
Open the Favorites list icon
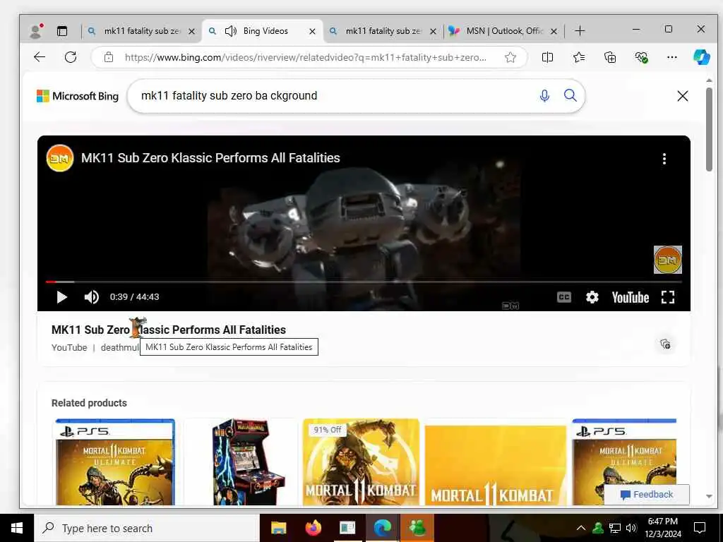coord(579,57)
